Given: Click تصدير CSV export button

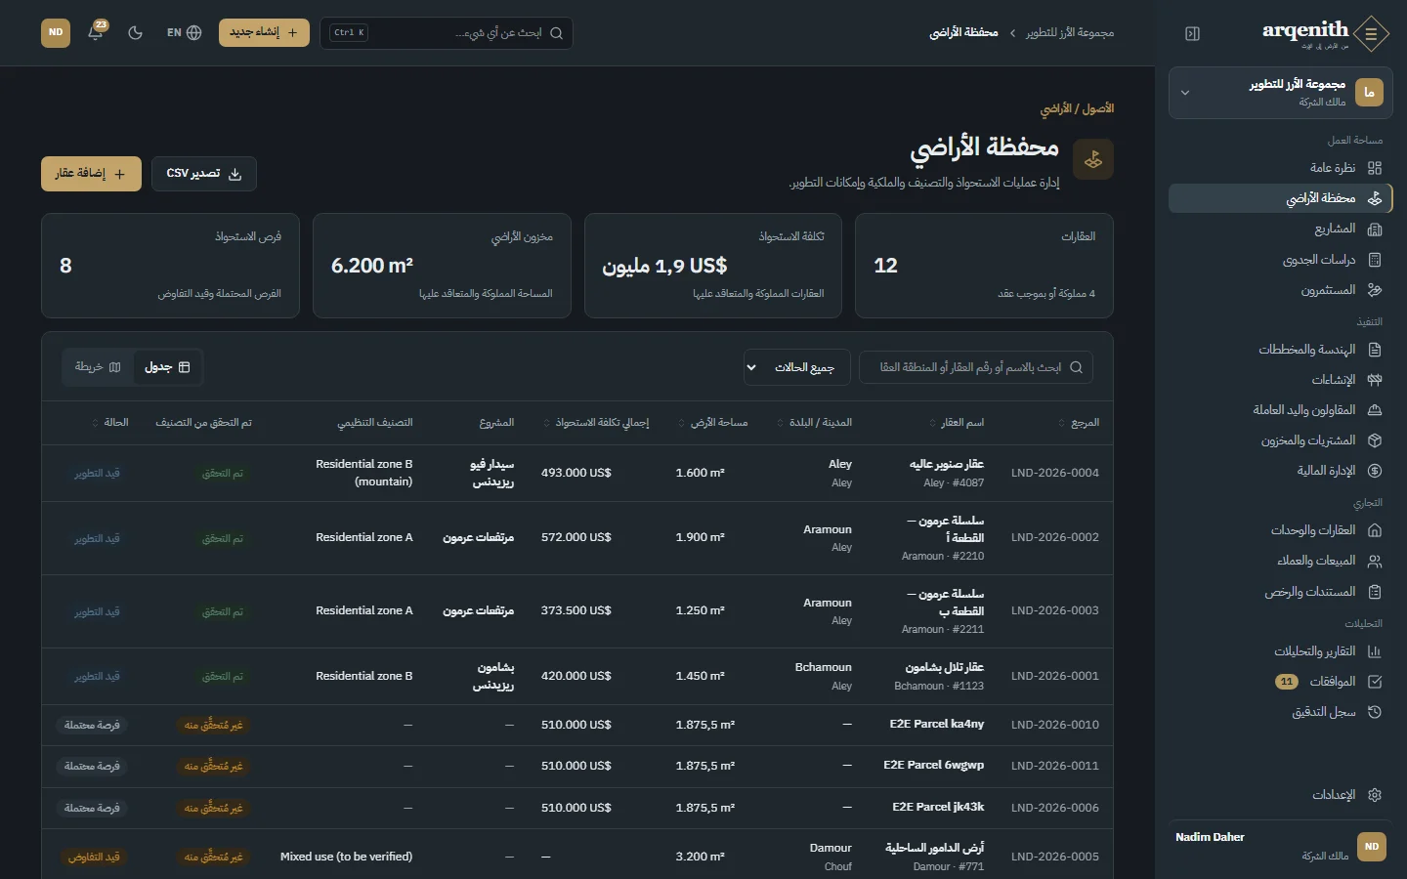Looking at the screenshot, I should [203, 174].
